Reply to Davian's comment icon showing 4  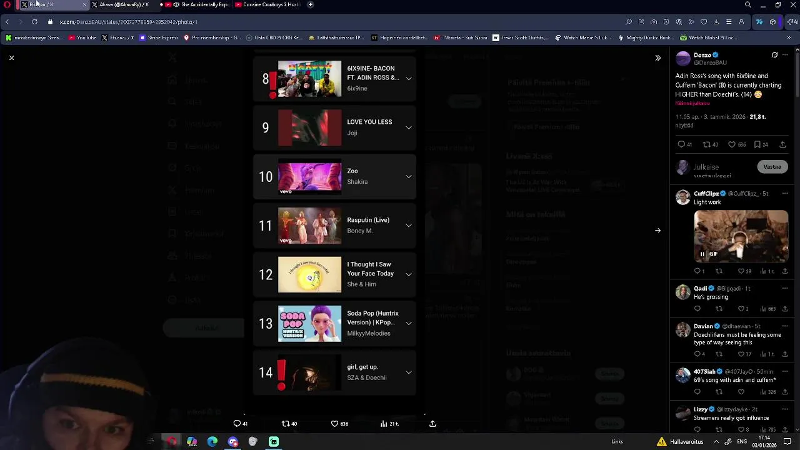pos(697,354)
